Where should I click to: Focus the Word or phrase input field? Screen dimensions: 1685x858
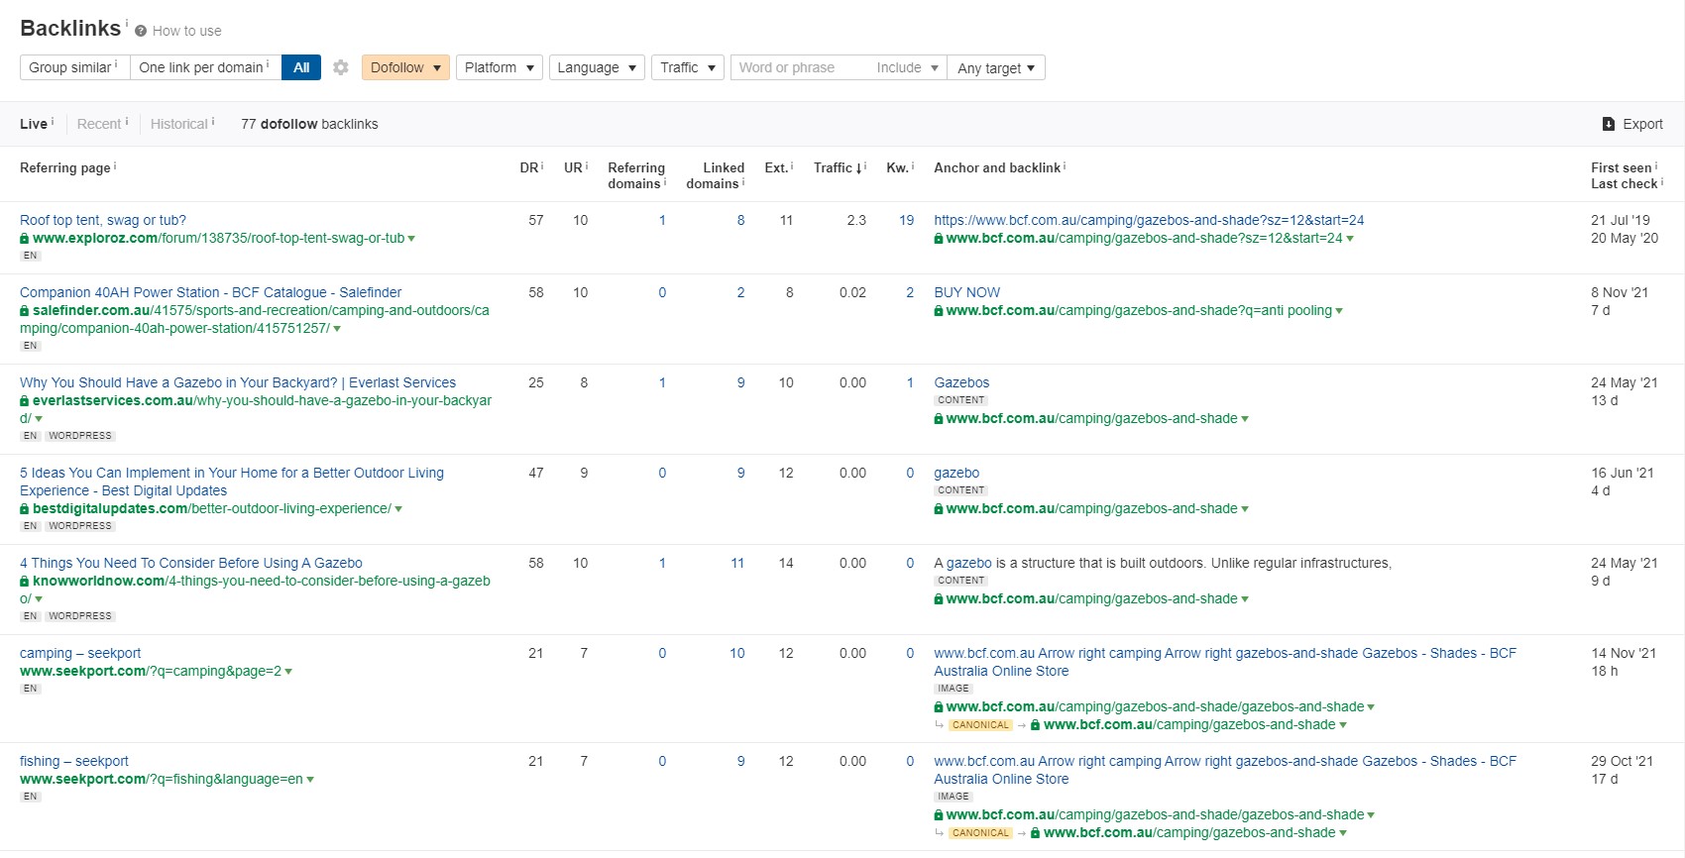[x=799, y=67]
